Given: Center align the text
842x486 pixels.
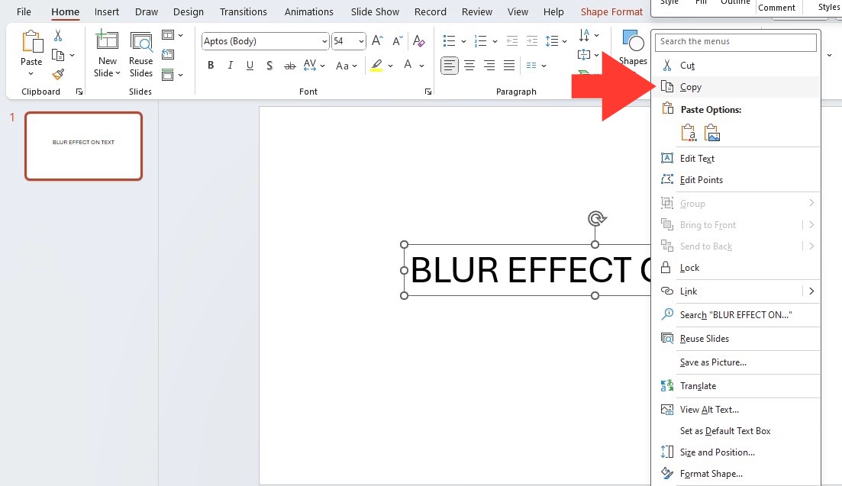Looking at the screenshot, I should tap(469, 66).
